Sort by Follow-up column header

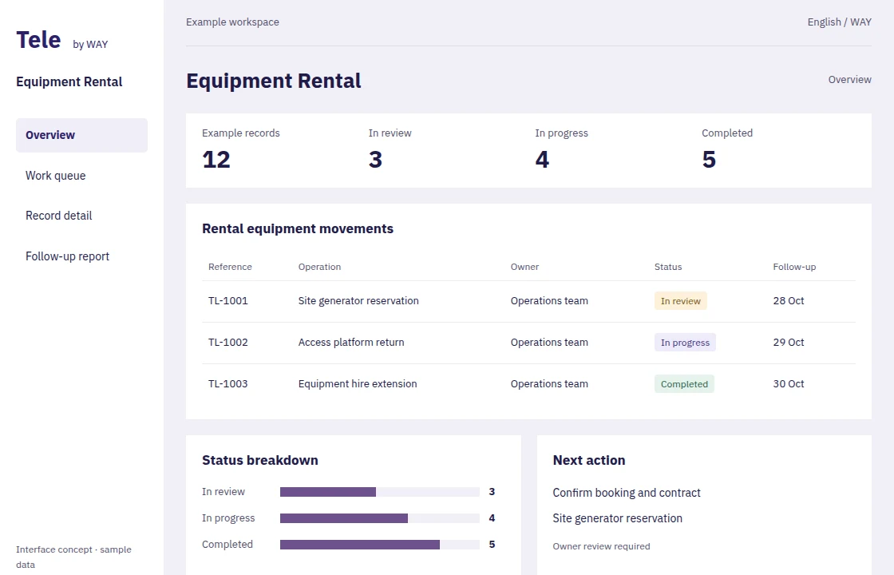794,267
